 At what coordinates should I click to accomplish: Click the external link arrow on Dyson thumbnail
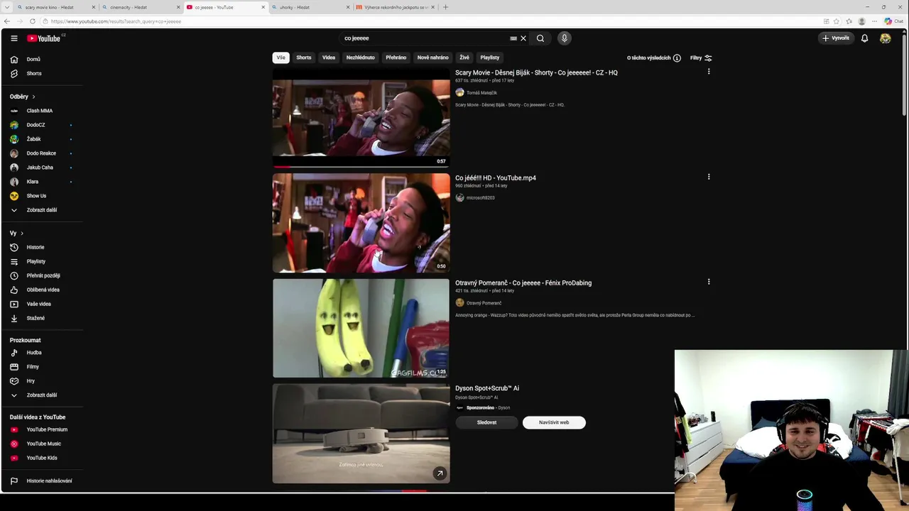440,473
